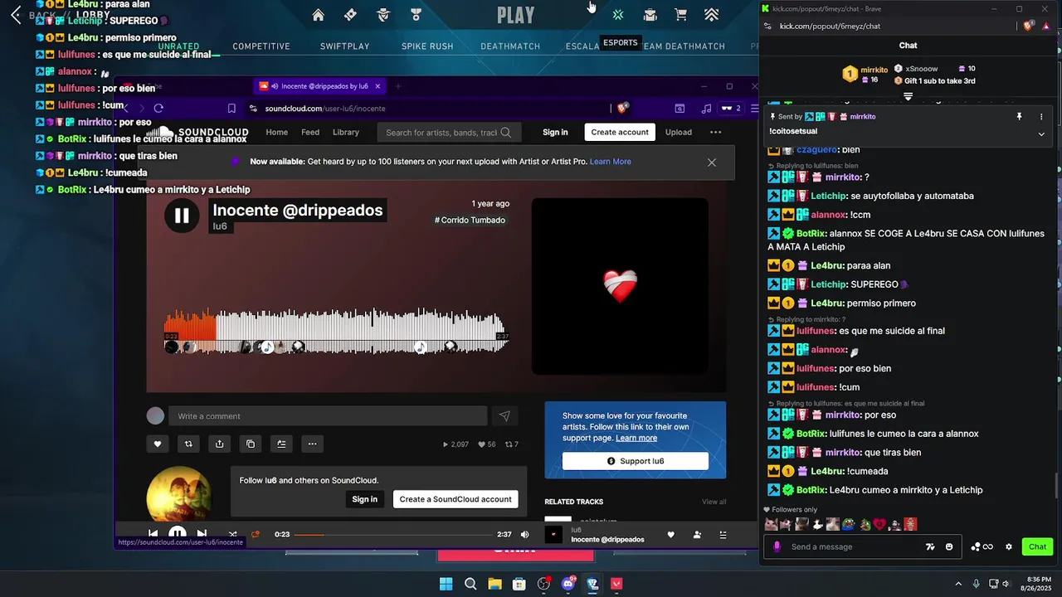The height and width of the screenshot is (597, 1062).
Task: Open Valorant home icon in top bar
Action: [x=318, y=14]
